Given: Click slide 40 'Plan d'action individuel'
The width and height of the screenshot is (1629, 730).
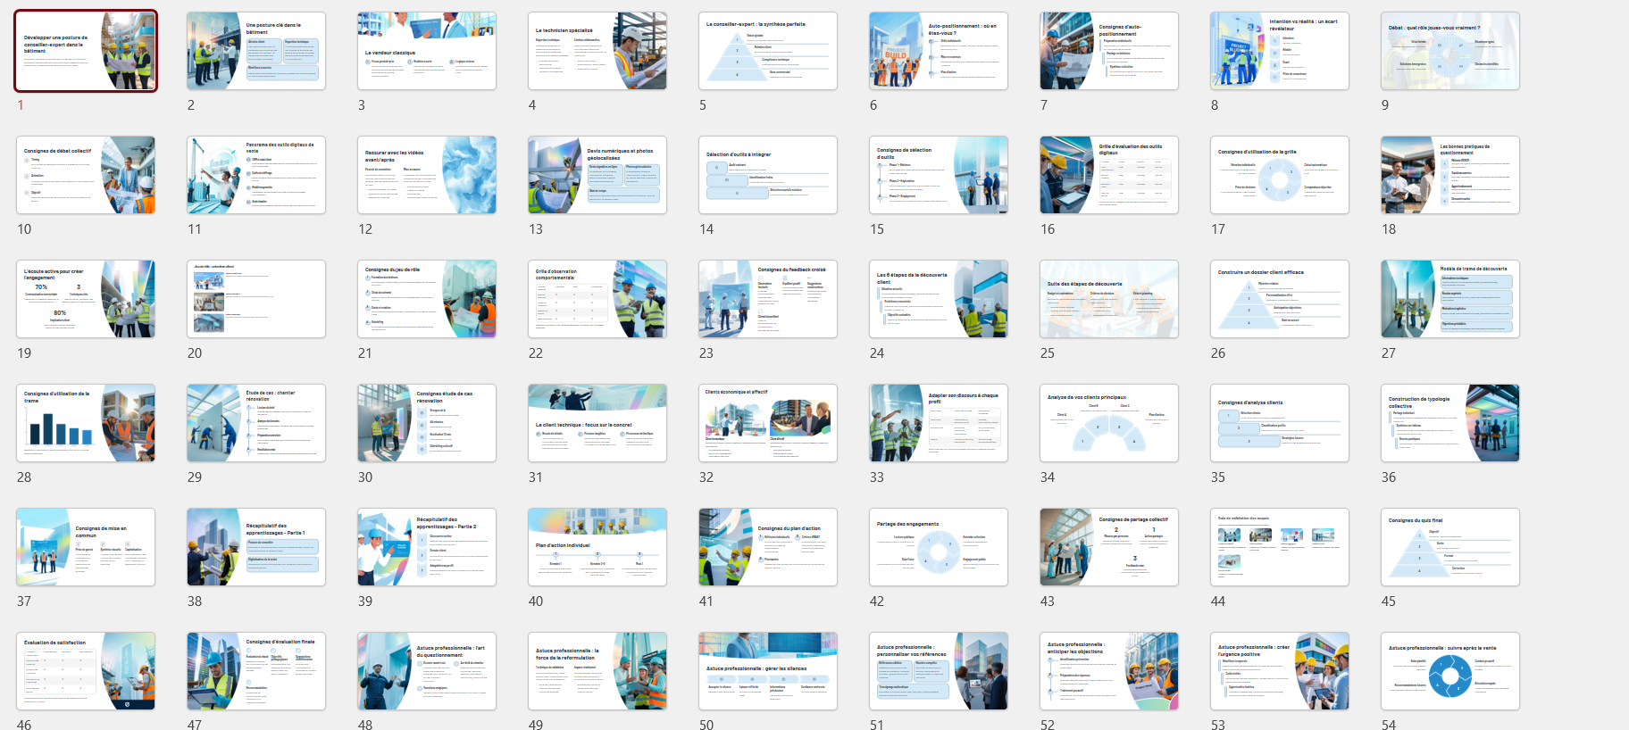Looking at the screenshot, I should 597,547.
